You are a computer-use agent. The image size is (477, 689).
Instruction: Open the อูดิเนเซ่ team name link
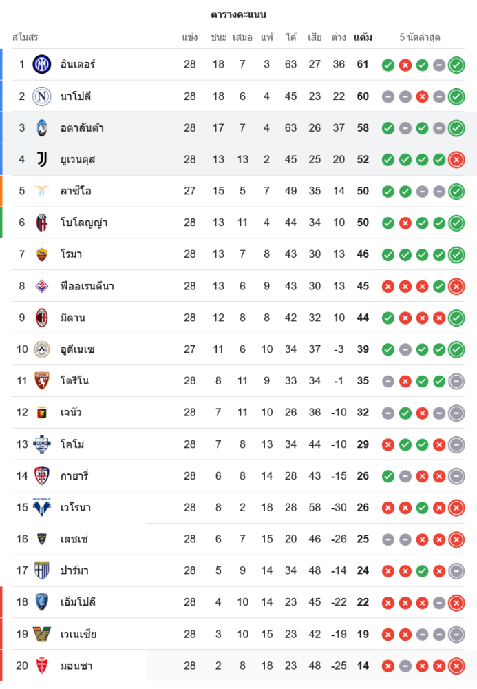point(78,349)
